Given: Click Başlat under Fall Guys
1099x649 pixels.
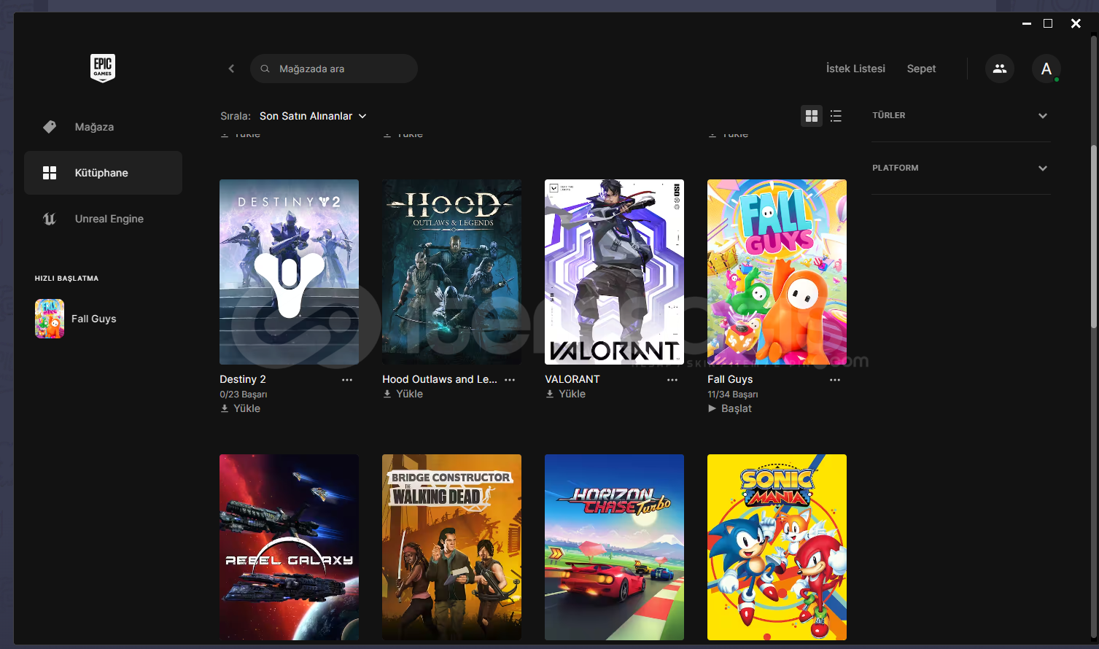Looking at the screenshot, I should pyautogui.click(x=729, y=408).
